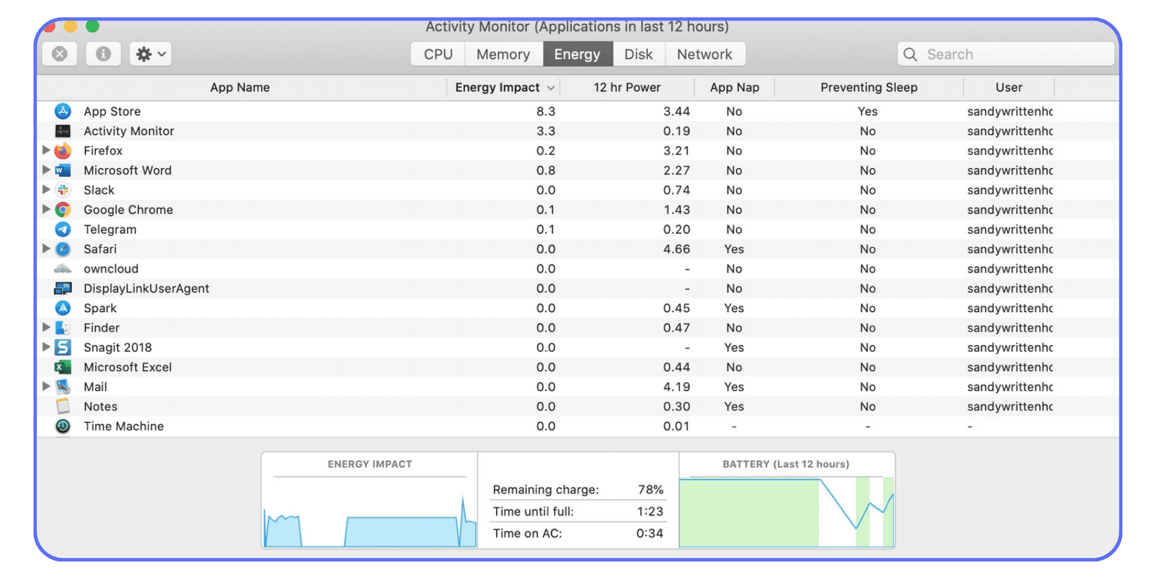The height and width of the screenshot is (577, 1156).
Task: Sort by App Name column header
Action: [240, 88]
